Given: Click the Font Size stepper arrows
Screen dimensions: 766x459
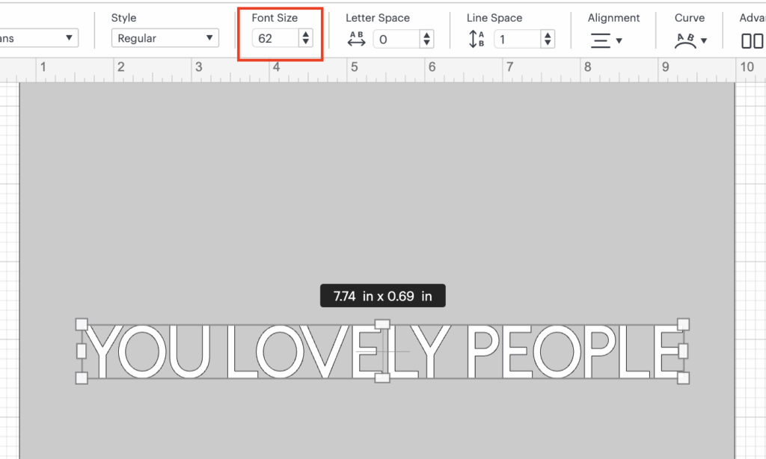Looking at the screenshot, I should pyautogui.click(x=305, y=38).
